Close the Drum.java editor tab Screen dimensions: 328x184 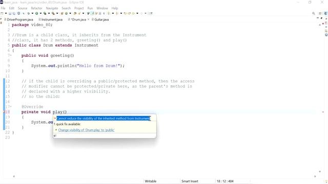point(89,19)
